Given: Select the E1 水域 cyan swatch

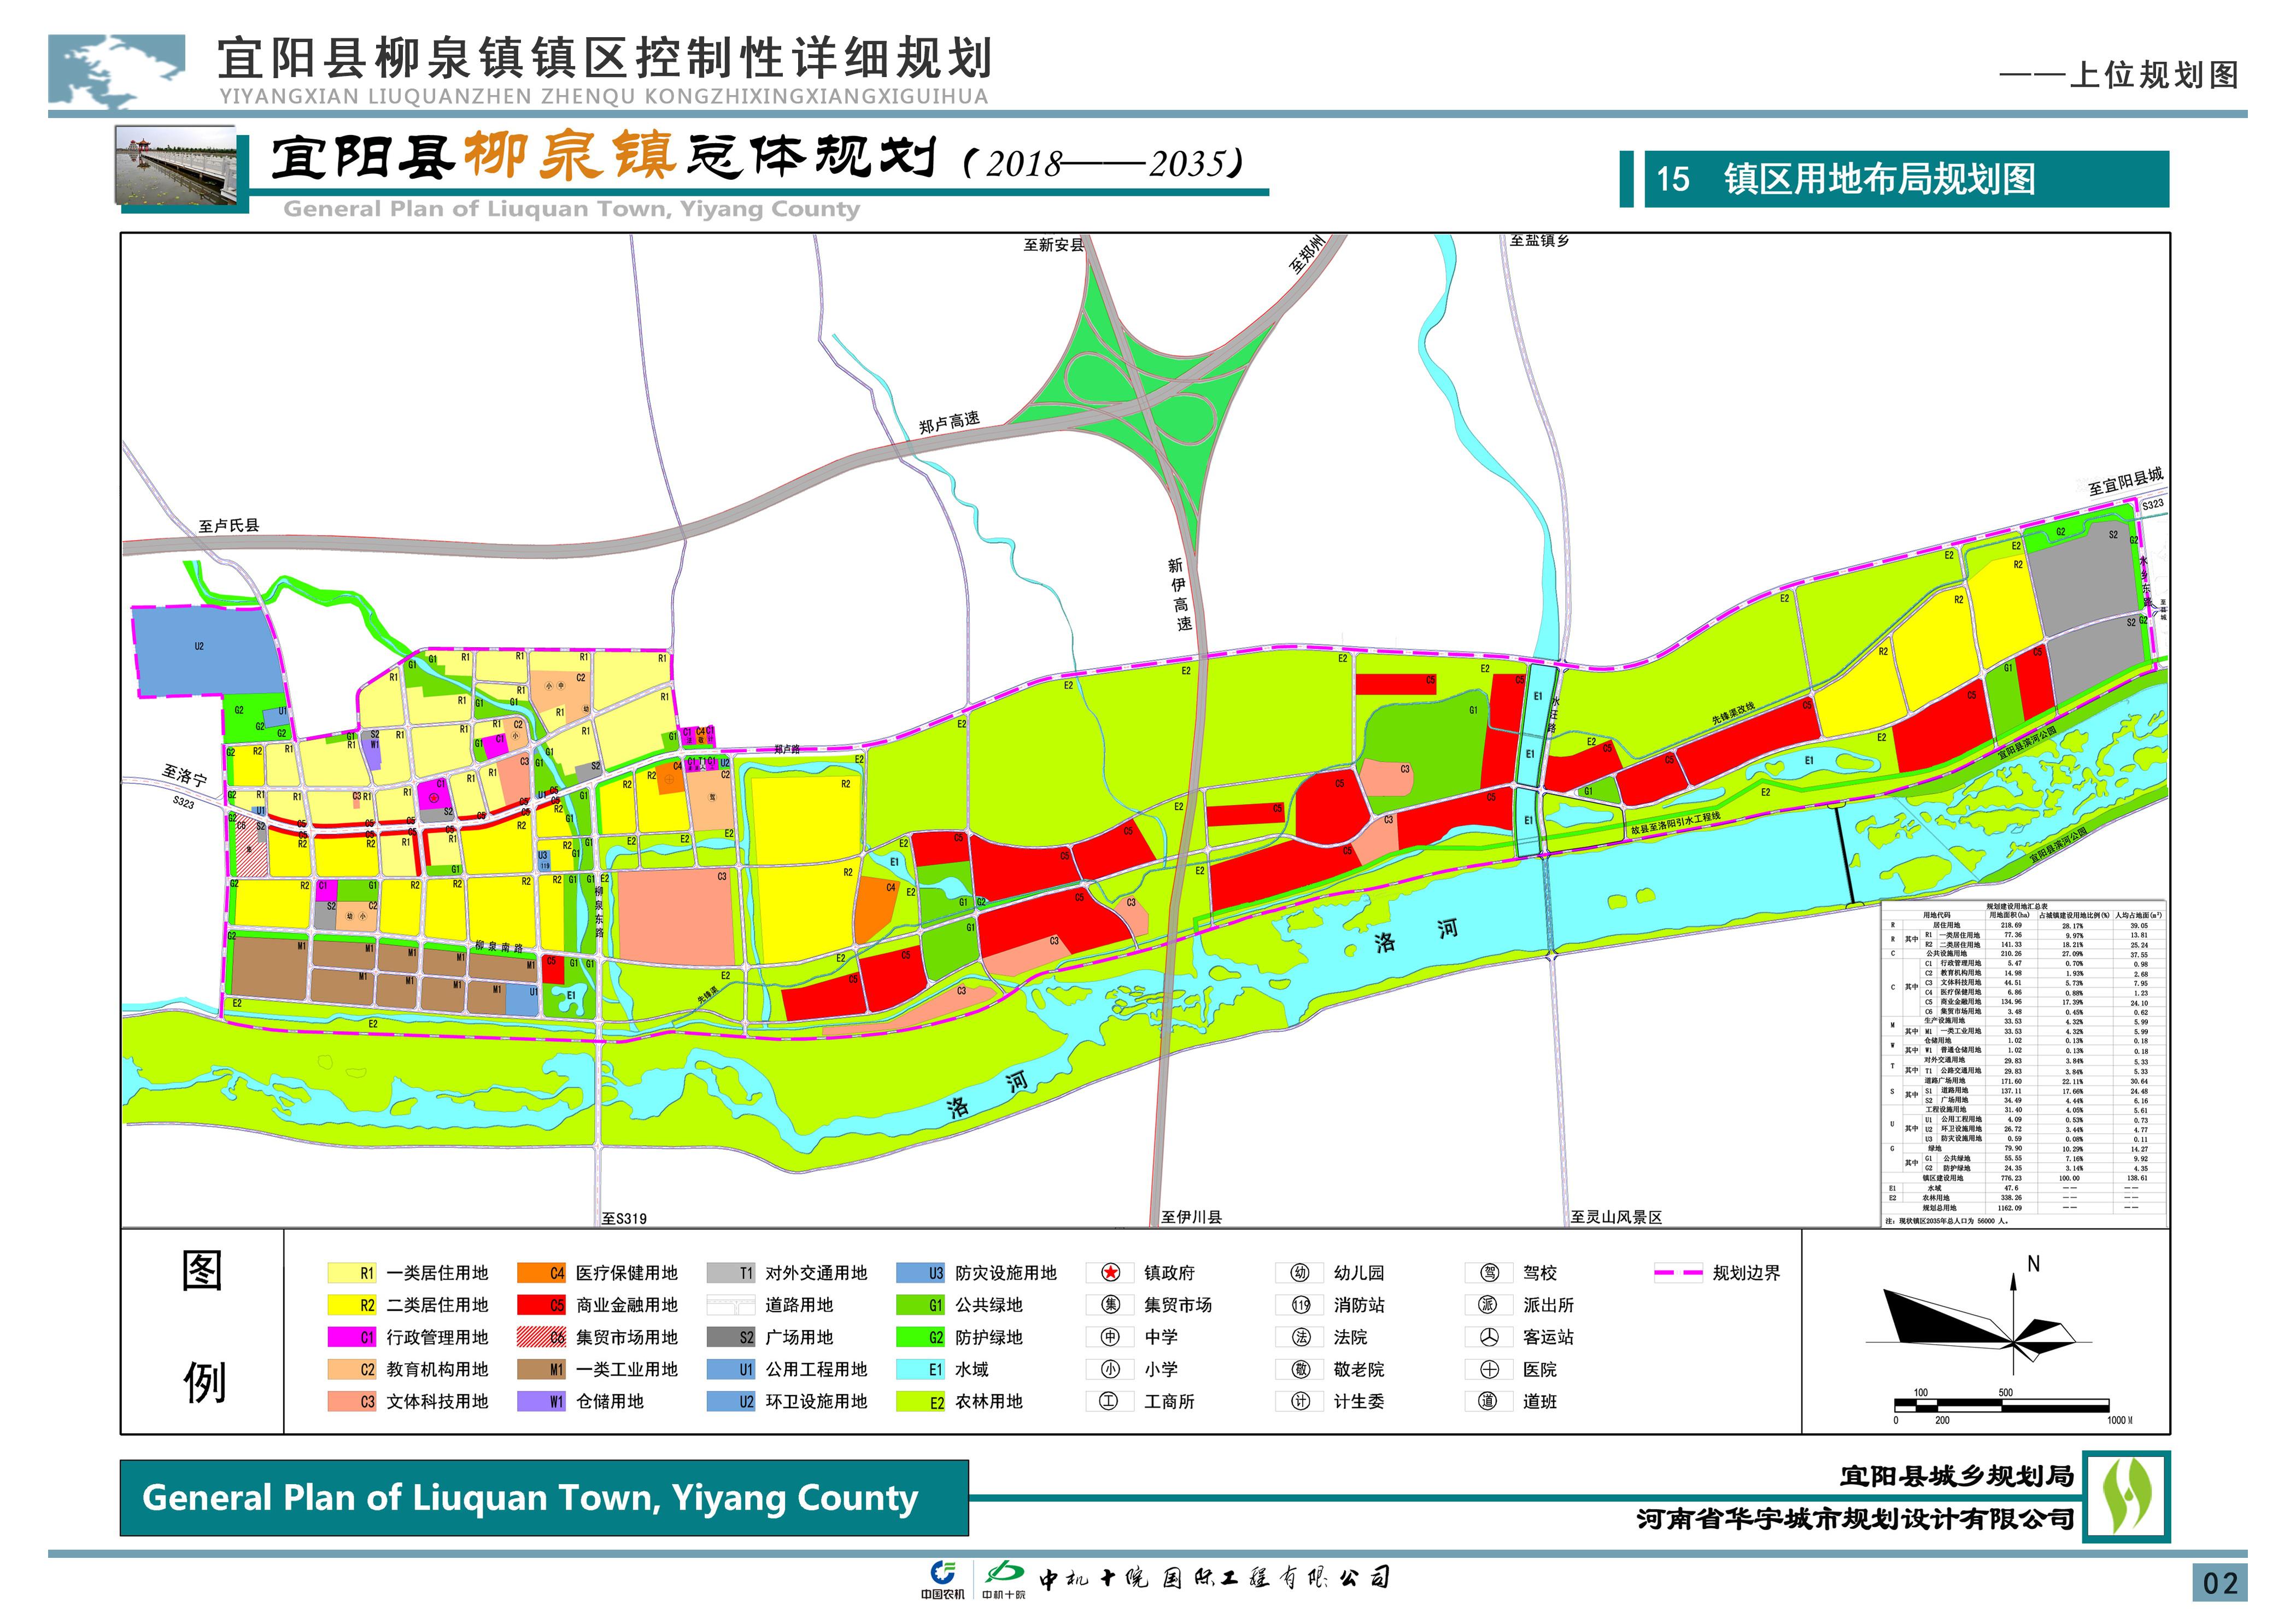Looking at the screenshot, I should (921, 1369).
